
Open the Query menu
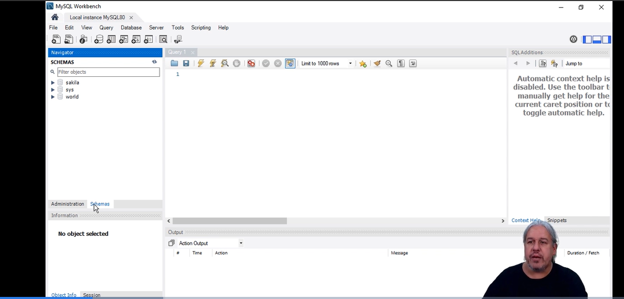point(106,27)
